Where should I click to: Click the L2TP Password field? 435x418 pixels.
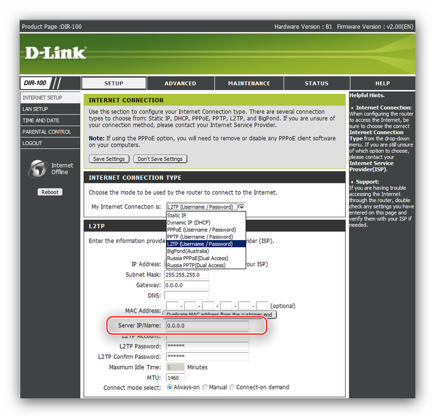pos(207,346)
